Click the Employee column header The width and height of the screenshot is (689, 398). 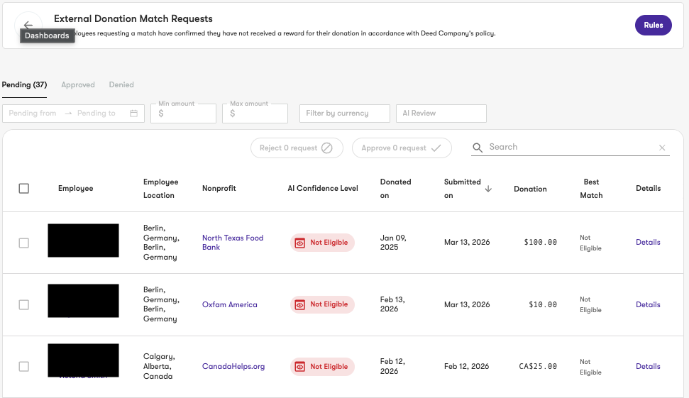pos(76,189)
